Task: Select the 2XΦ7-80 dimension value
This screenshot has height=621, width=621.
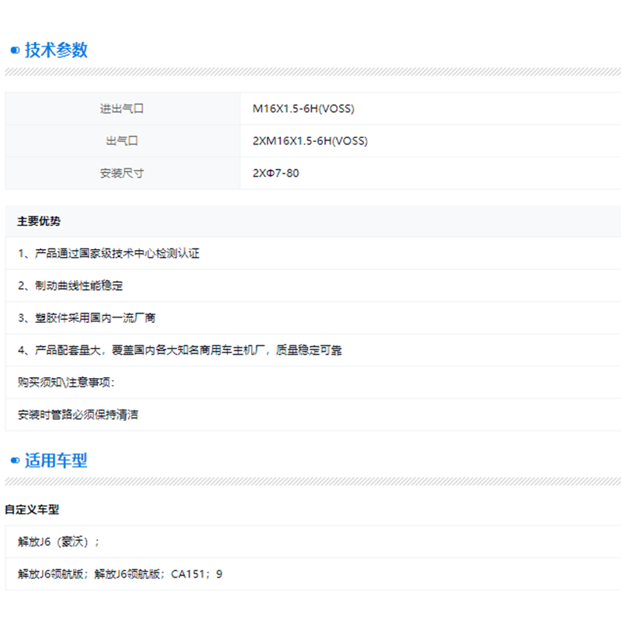Action: pos(276,173)
